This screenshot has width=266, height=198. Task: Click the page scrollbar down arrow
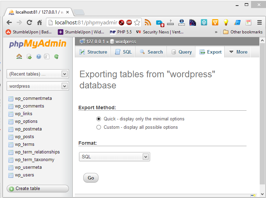(262, 194)
